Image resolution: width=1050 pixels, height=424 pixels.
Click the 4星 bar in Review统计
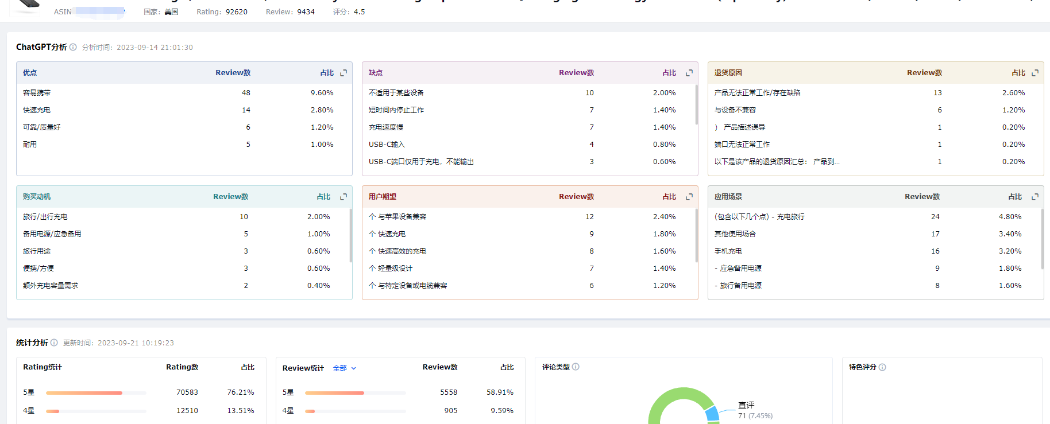tap(356, 411)
